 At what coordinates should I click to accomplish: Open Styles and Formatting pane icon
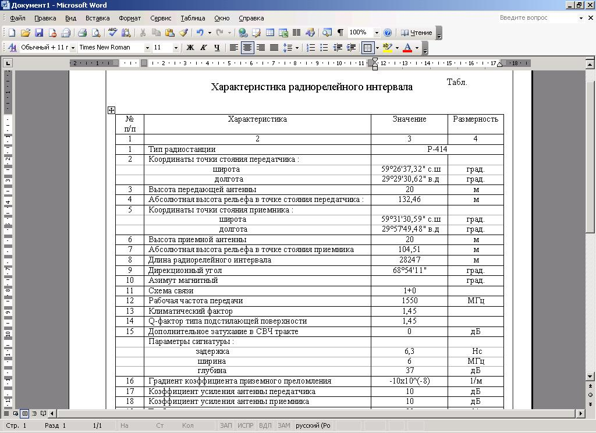pos(12,48)
